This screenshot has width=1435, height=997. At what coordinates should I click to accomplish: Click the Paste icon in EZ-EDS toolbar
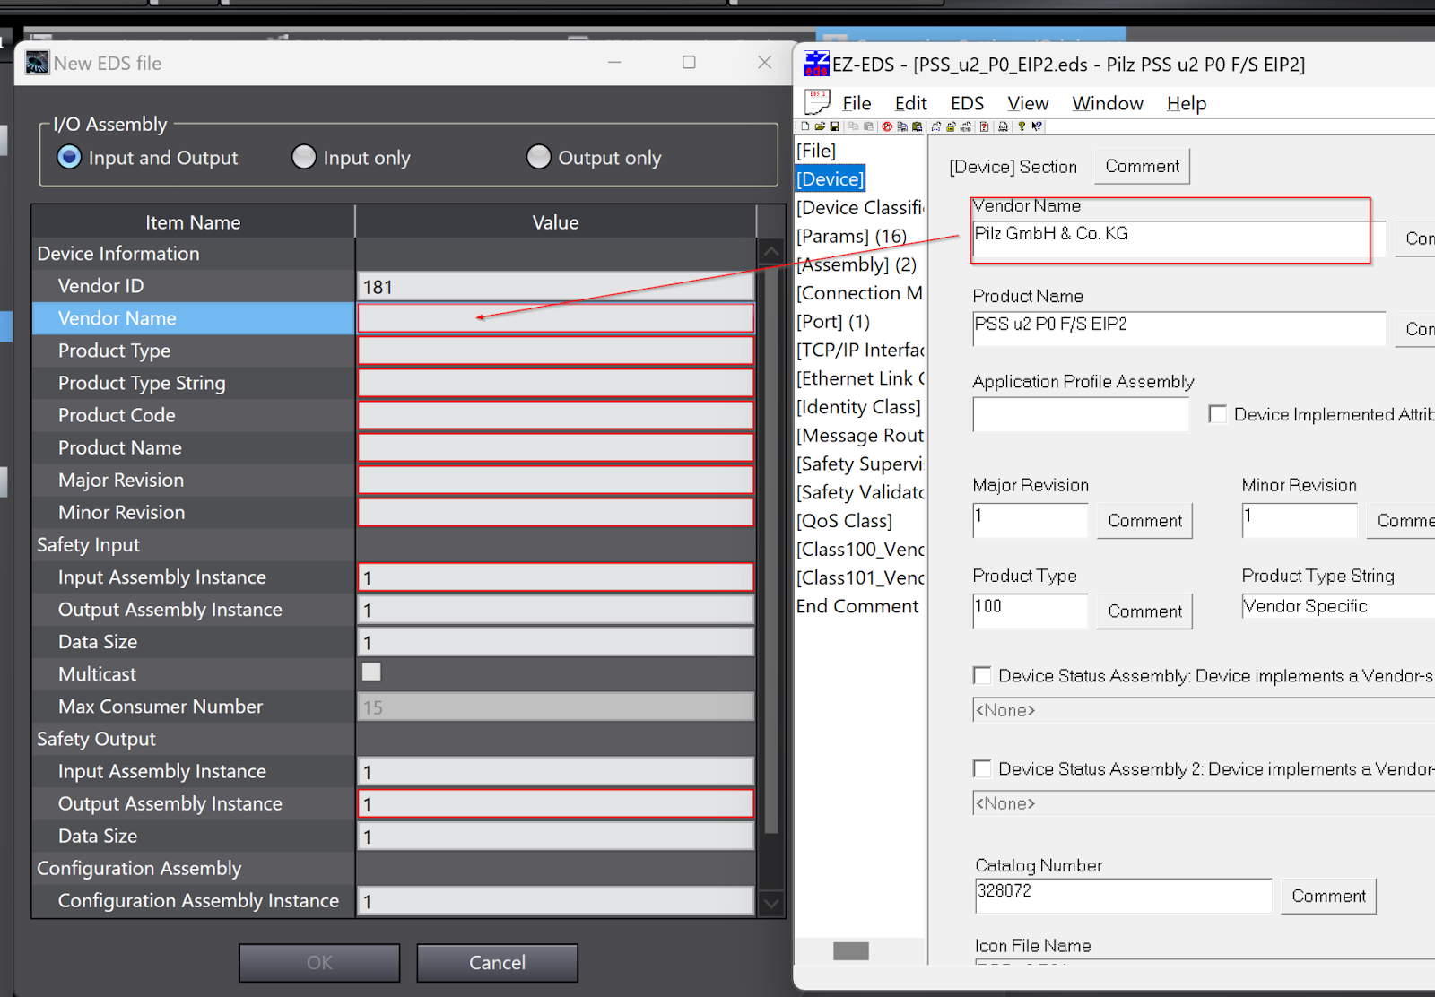pyautogui.click(x=868, y=126)
